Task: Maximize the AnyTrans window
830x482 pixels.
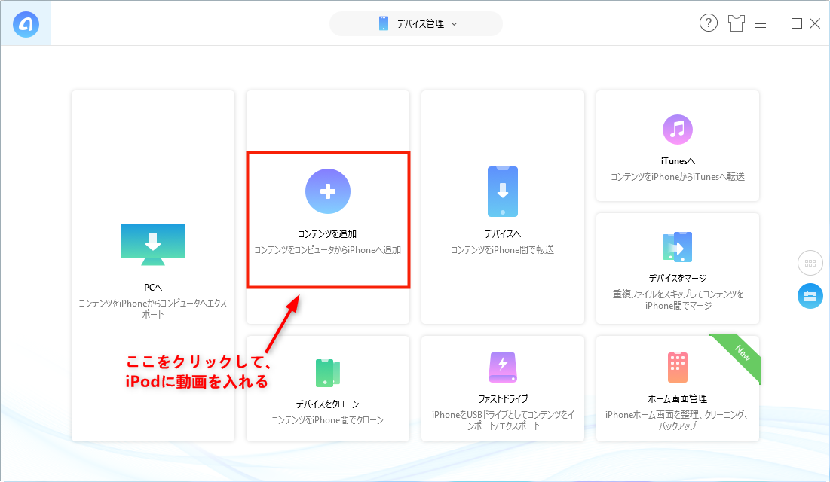Action: point(797,23)
